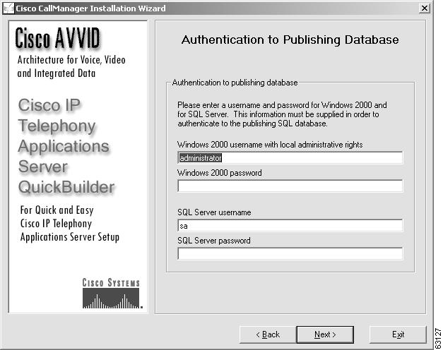Click into the Windows 2000 password field
The width and height of the screenshot is (443, 350).
pos(290,186)
